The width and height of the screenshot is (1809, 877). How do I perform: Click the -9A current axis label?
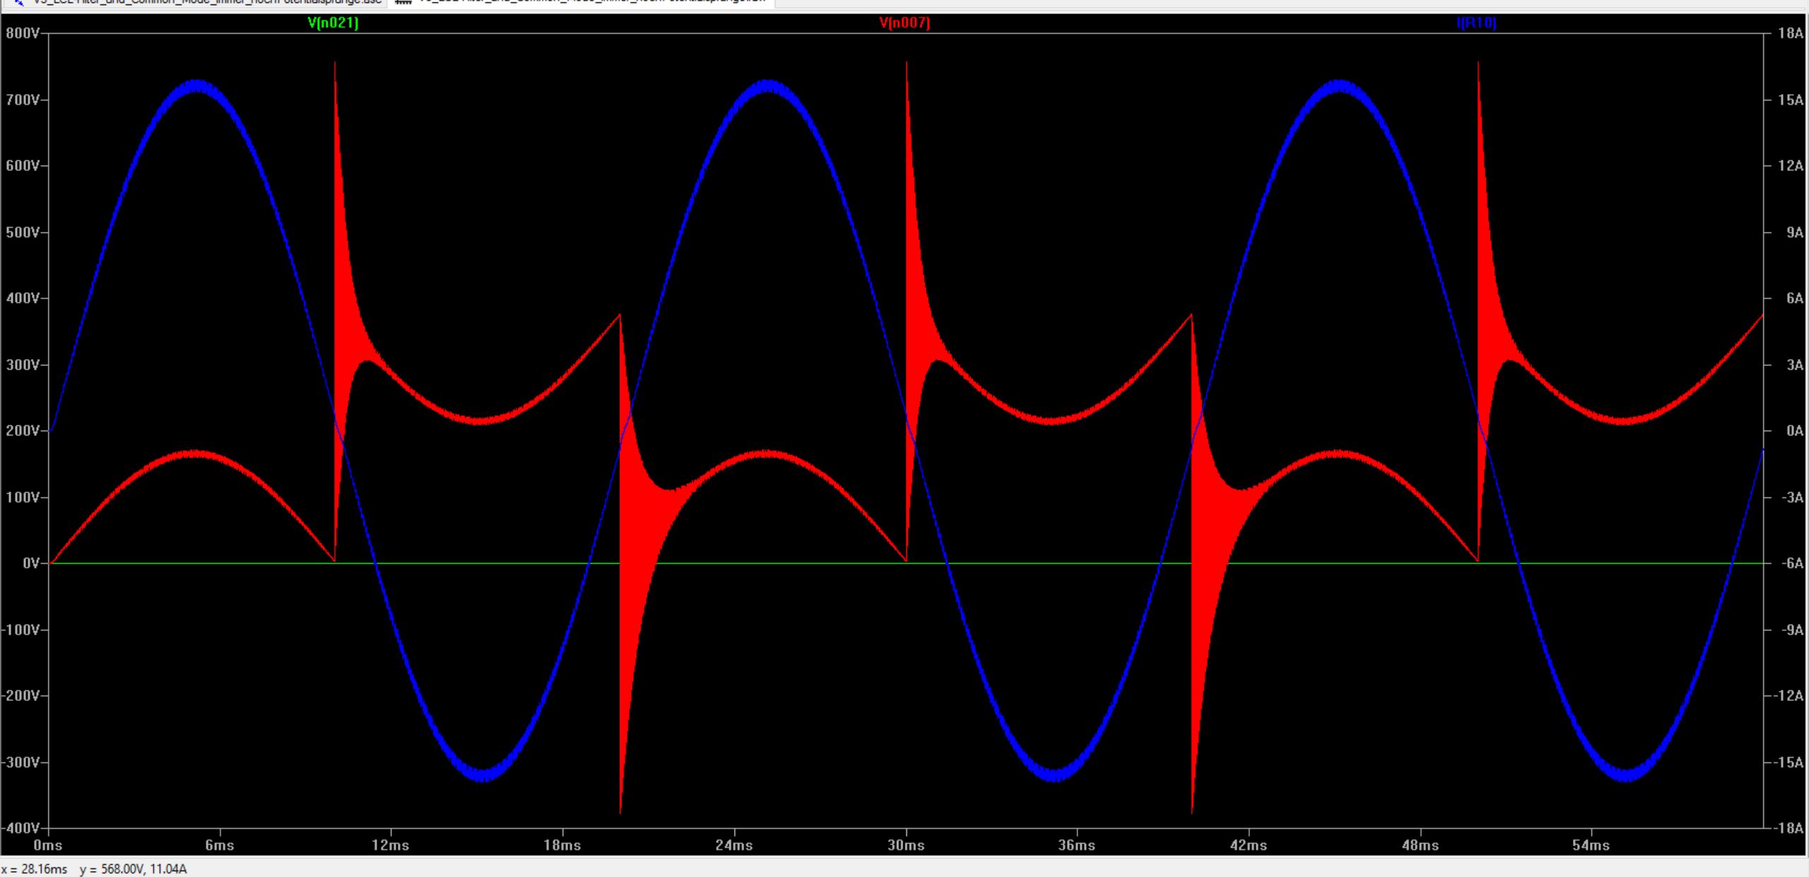click(1792, 630)
